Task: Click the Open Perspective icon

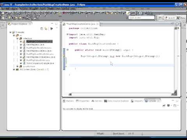Action: [160, 18]
